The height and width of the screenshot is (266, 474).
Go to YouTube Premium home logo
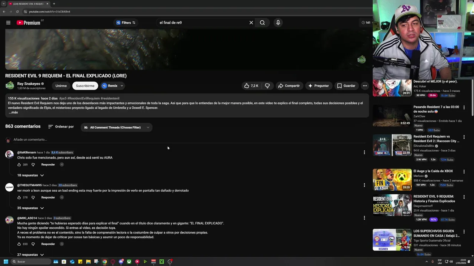(29, 23)
